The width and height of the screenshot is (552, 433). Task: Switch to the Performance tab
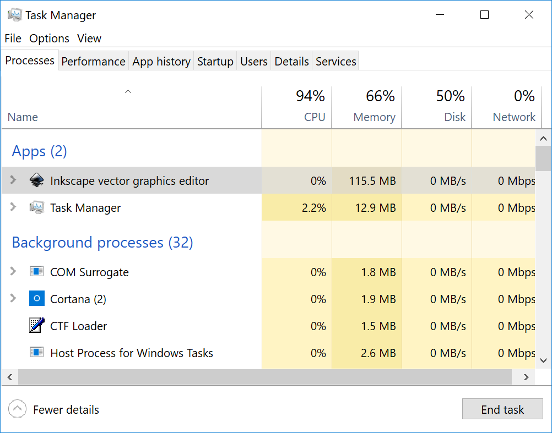[x=93, y=61]
